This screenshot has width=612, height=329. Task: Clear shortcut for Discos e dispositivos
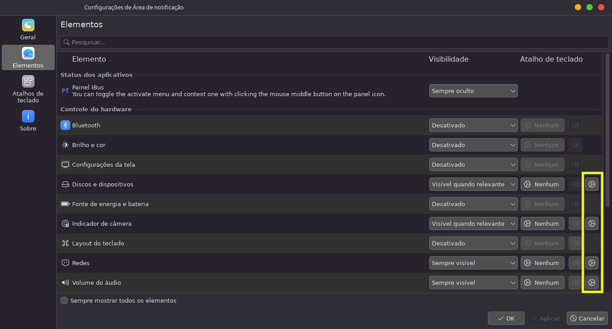coord(575,184)
